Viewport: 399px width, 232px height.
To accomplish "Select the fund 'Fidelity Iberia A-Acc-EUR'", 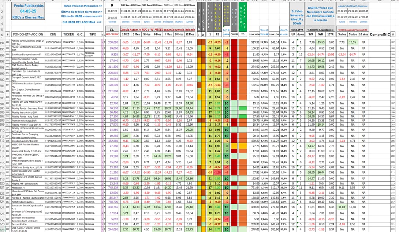I will 25,112.
